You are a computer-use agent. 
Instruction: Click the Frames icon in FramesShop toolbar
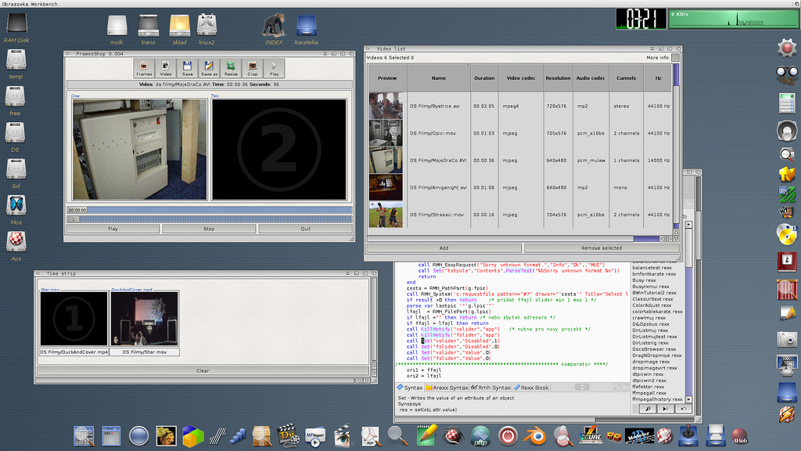click(x=144, y=68)
